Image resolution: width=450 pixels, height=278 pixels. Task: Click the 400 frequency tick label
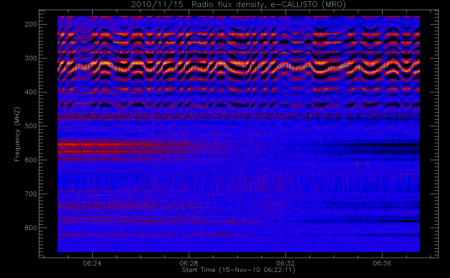click(31, 92)
